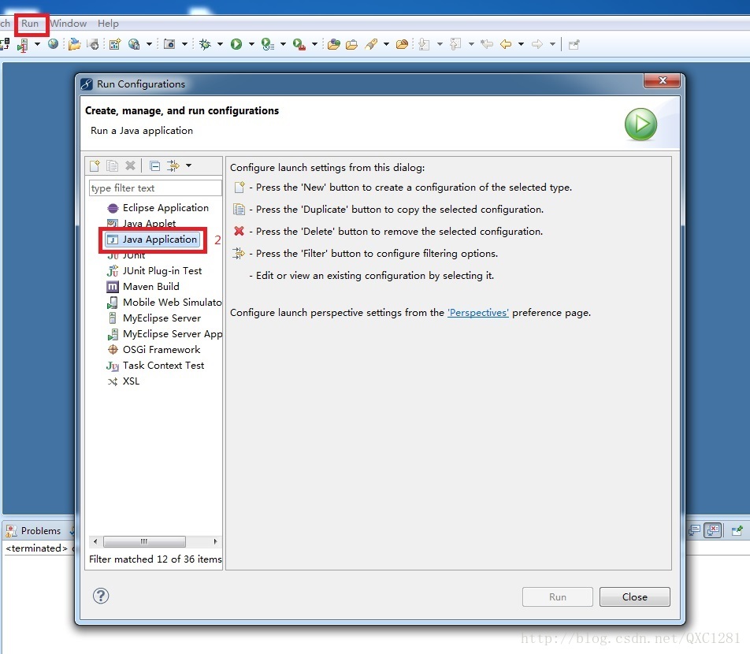750x654 pixels.
Task: Expand the Run toolbar dropdown arrow
Action: [x=251, y=44]
